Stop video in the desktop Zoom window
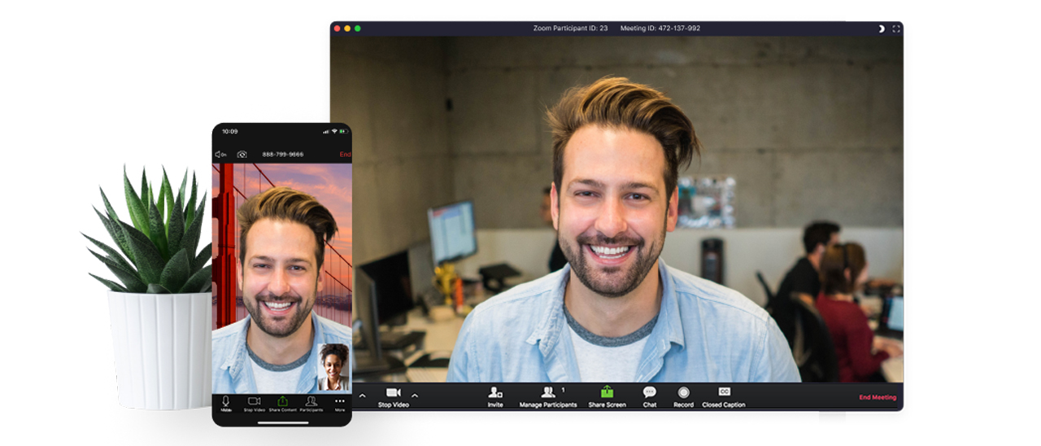 (393, 397)
